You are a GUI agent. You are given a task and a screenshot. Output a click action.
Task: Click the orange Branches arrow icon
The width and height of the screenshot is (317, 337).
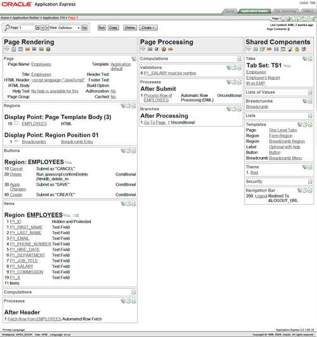(171, 49)
